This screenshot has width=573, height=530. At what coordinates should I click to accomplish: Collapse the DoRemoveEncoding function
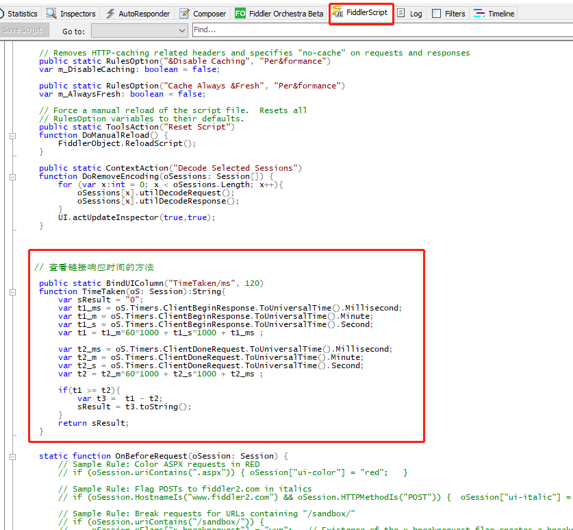[13, 177]
